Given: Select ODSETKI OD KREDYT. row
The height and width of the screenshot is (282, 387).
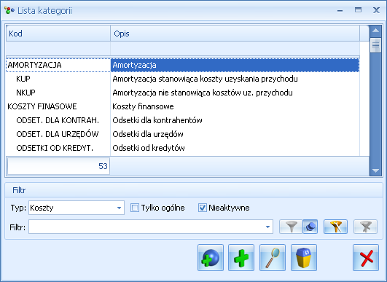Looking at the screenshot, I should click(183, 148).
